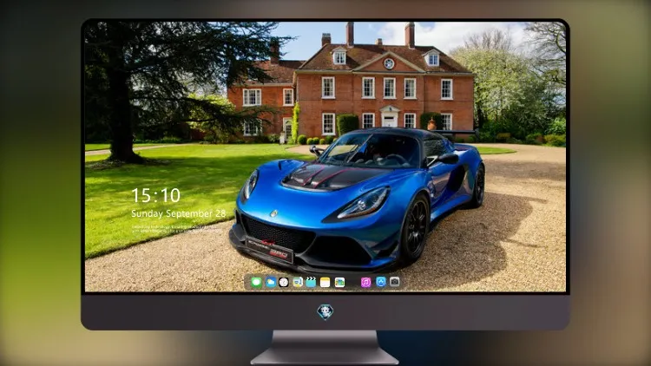Viewport: 651px width, 366px height.
Task: Launch the clapperboard video app in the dock
Action: [x=311, y=282]
